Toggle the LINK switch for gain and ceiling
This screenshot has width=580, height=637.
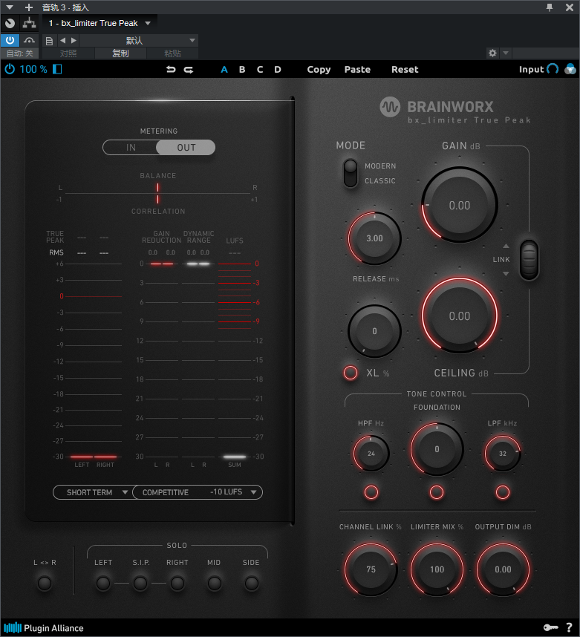point(530,260)
